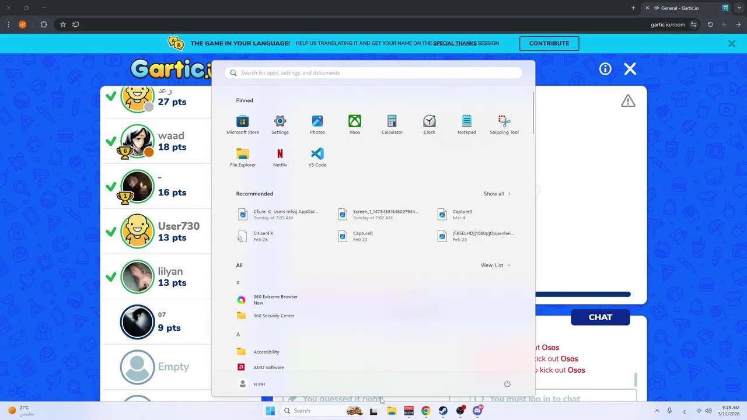
Task: Open the browser extensions puzzle icon
Action: (x=44, y=24)
